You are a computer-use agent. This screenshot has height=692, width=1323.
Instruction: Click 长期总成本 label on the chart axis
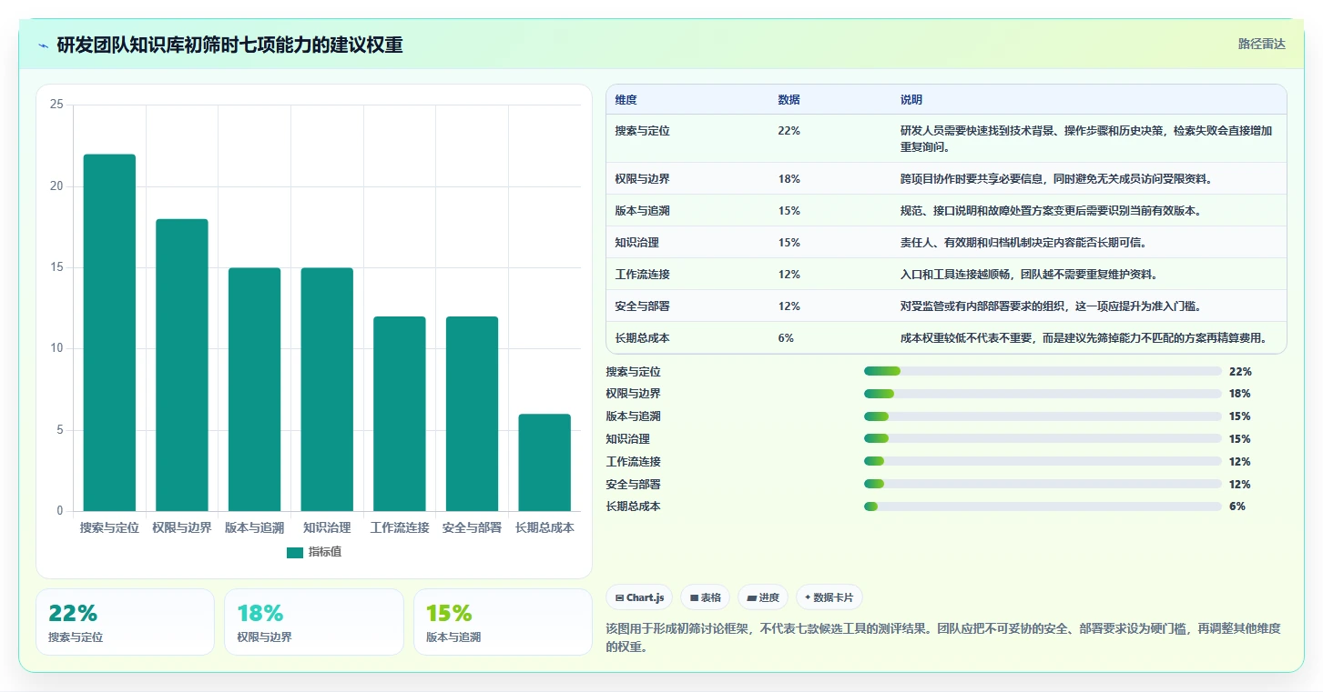[544, 527]
